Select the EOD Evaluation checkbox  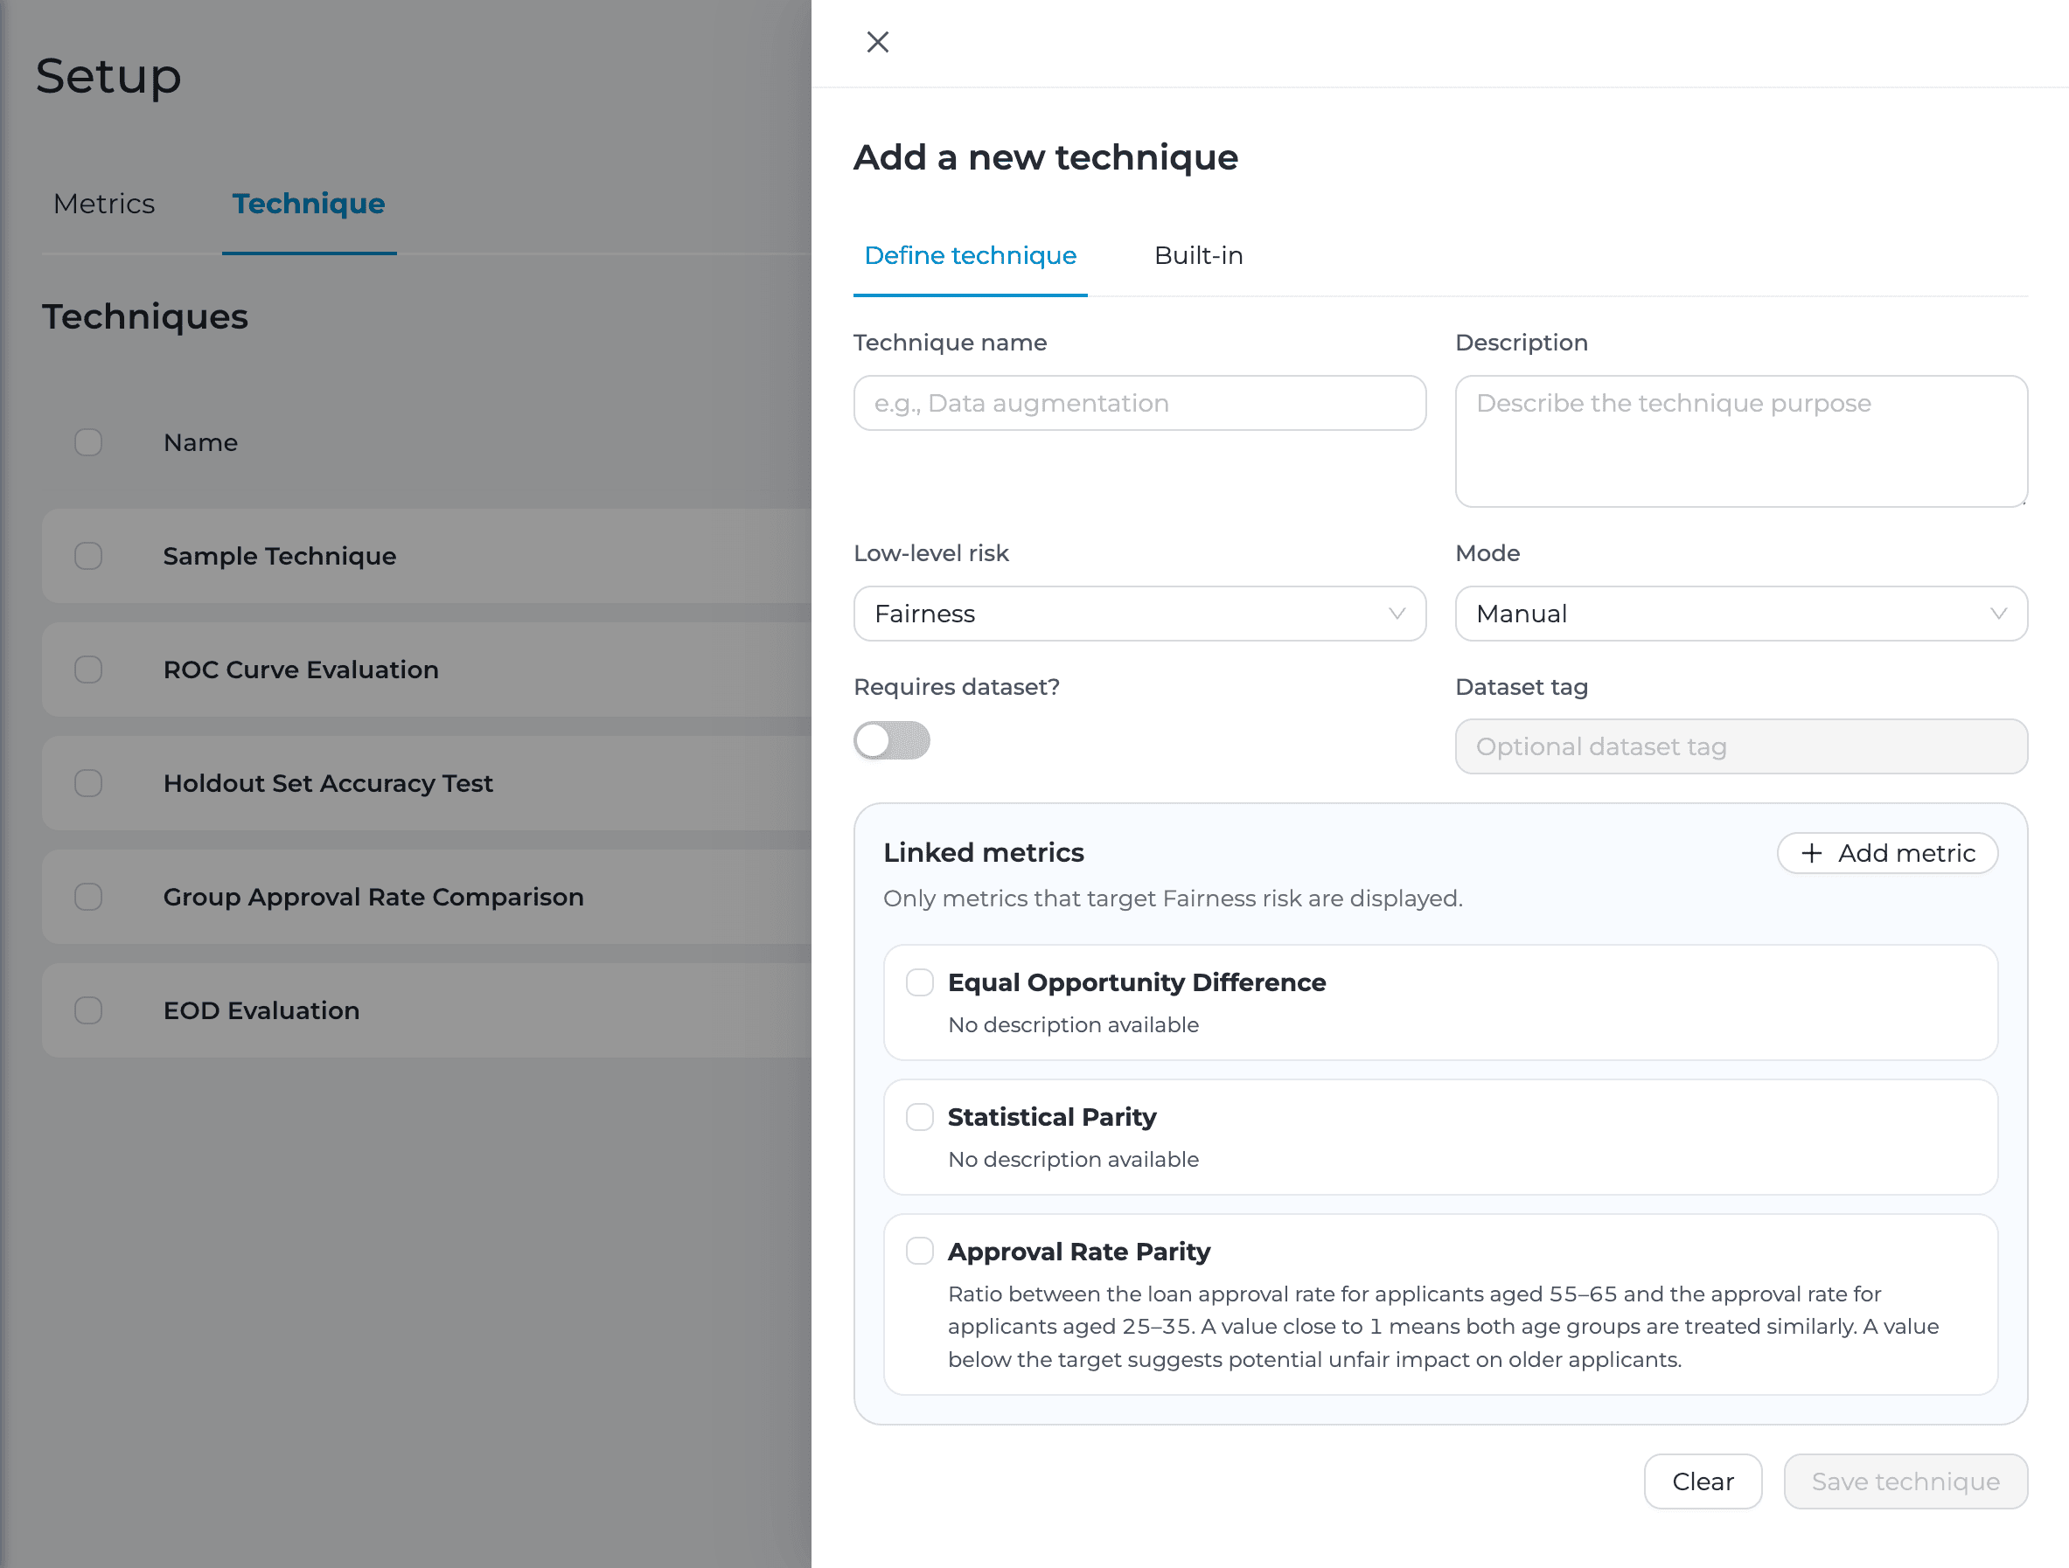pos(88,1010)
